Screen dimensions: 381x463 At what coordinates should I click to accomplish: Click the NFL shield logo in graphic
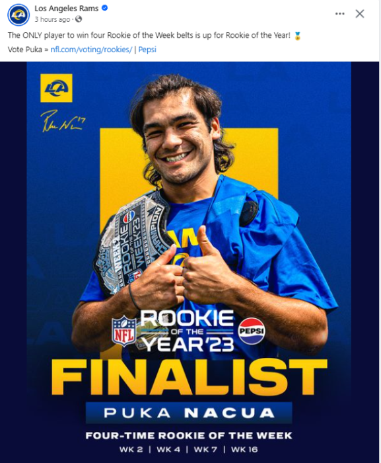click(124, 331)
